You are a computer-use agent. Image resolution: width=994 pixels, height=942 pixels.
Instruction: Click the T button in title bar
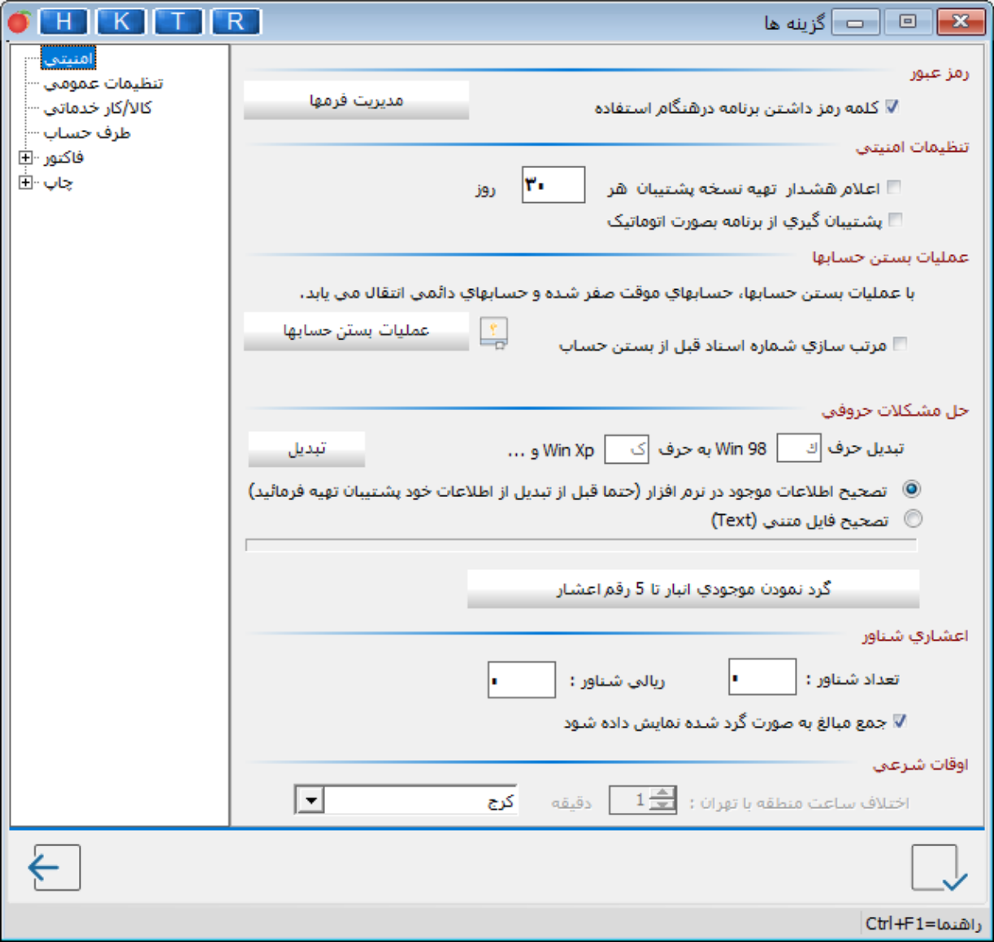click(x=178, y=22)
